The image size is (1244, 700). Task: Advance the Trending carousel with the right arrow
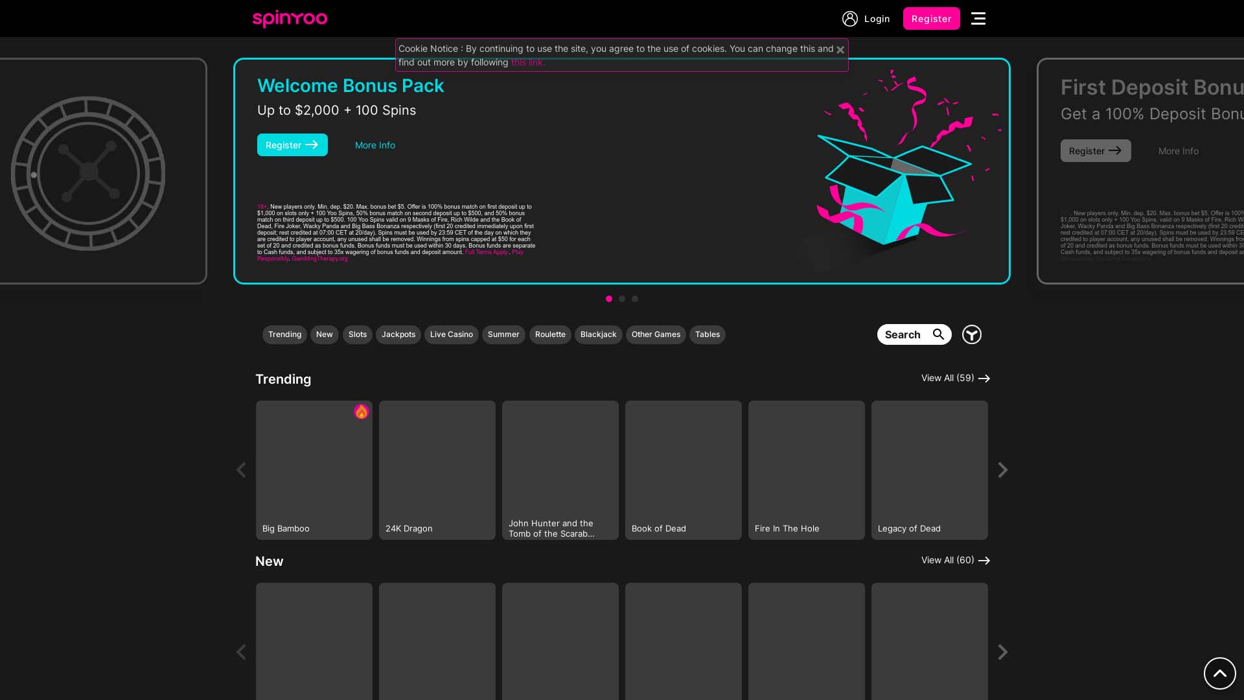coord(1002,470)
